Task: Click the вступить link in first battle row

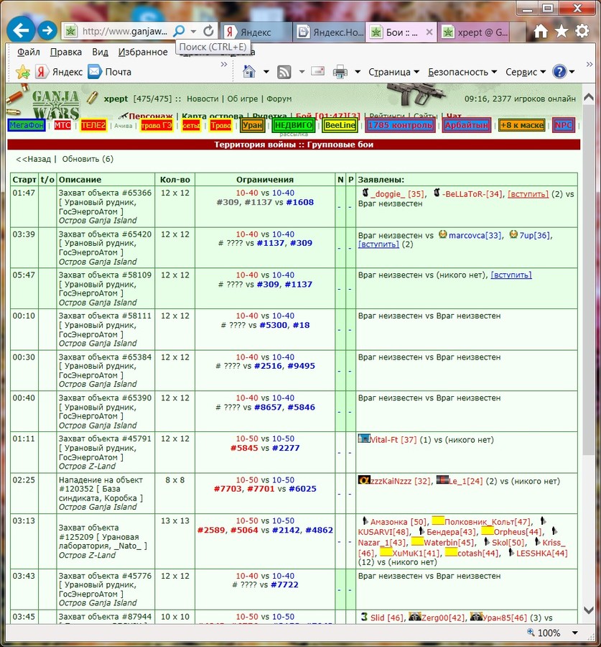Action: point(528,194)
